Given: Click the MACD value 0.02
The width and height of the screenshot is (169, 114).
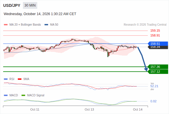Looking at the screenshot, I should (x=153, y=101).
